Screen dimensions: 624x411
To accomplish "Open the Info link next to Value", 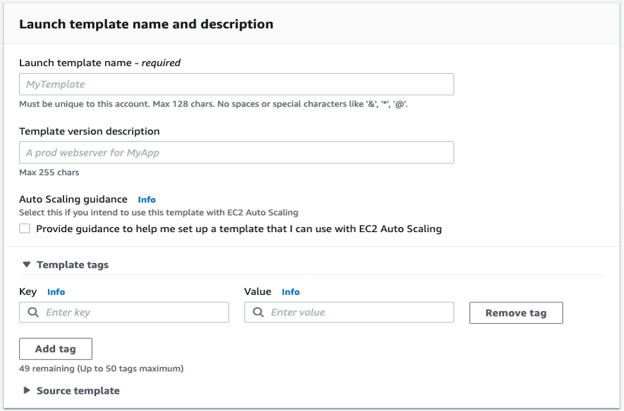I will (291, 292).
